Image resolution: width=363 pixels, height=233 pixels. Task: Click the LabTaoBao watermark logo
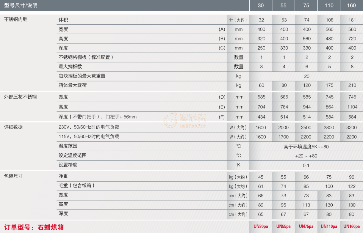[184, 120]
